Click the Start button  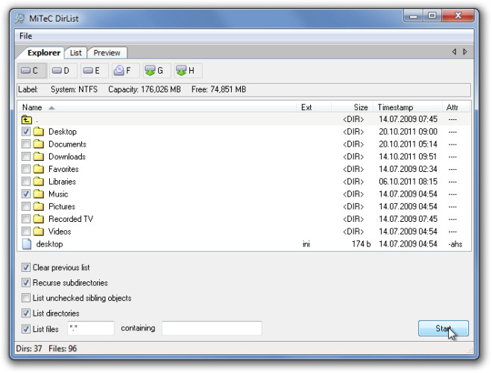444,328
